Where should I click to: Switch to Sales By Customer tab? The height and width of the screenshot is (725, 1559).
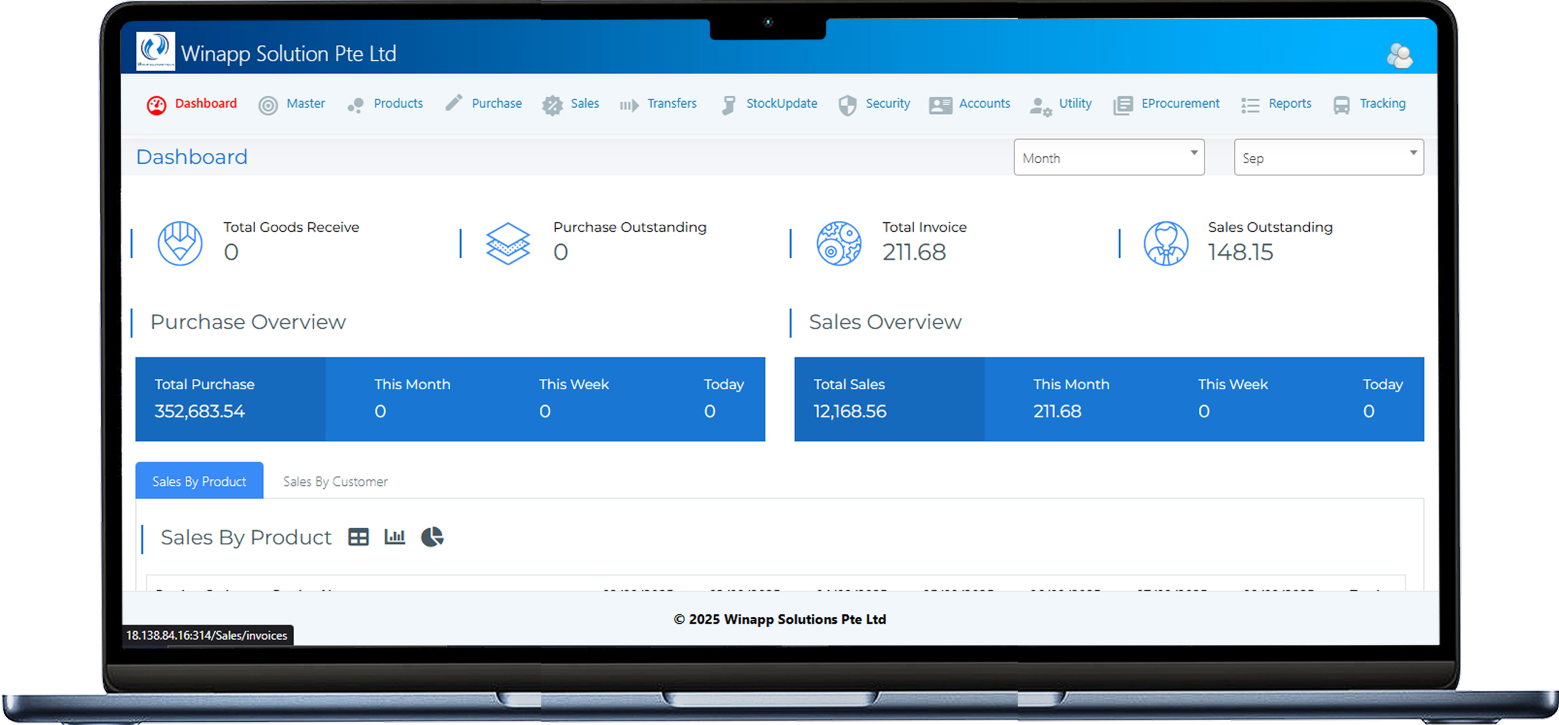tap(335, 482)
